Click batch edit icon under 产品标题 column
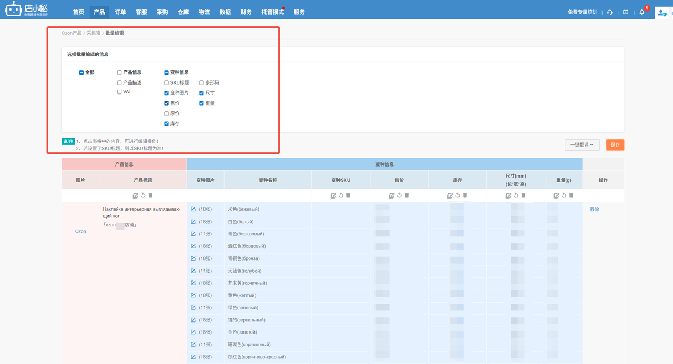 pyautogui.click(x=136, y=195)
